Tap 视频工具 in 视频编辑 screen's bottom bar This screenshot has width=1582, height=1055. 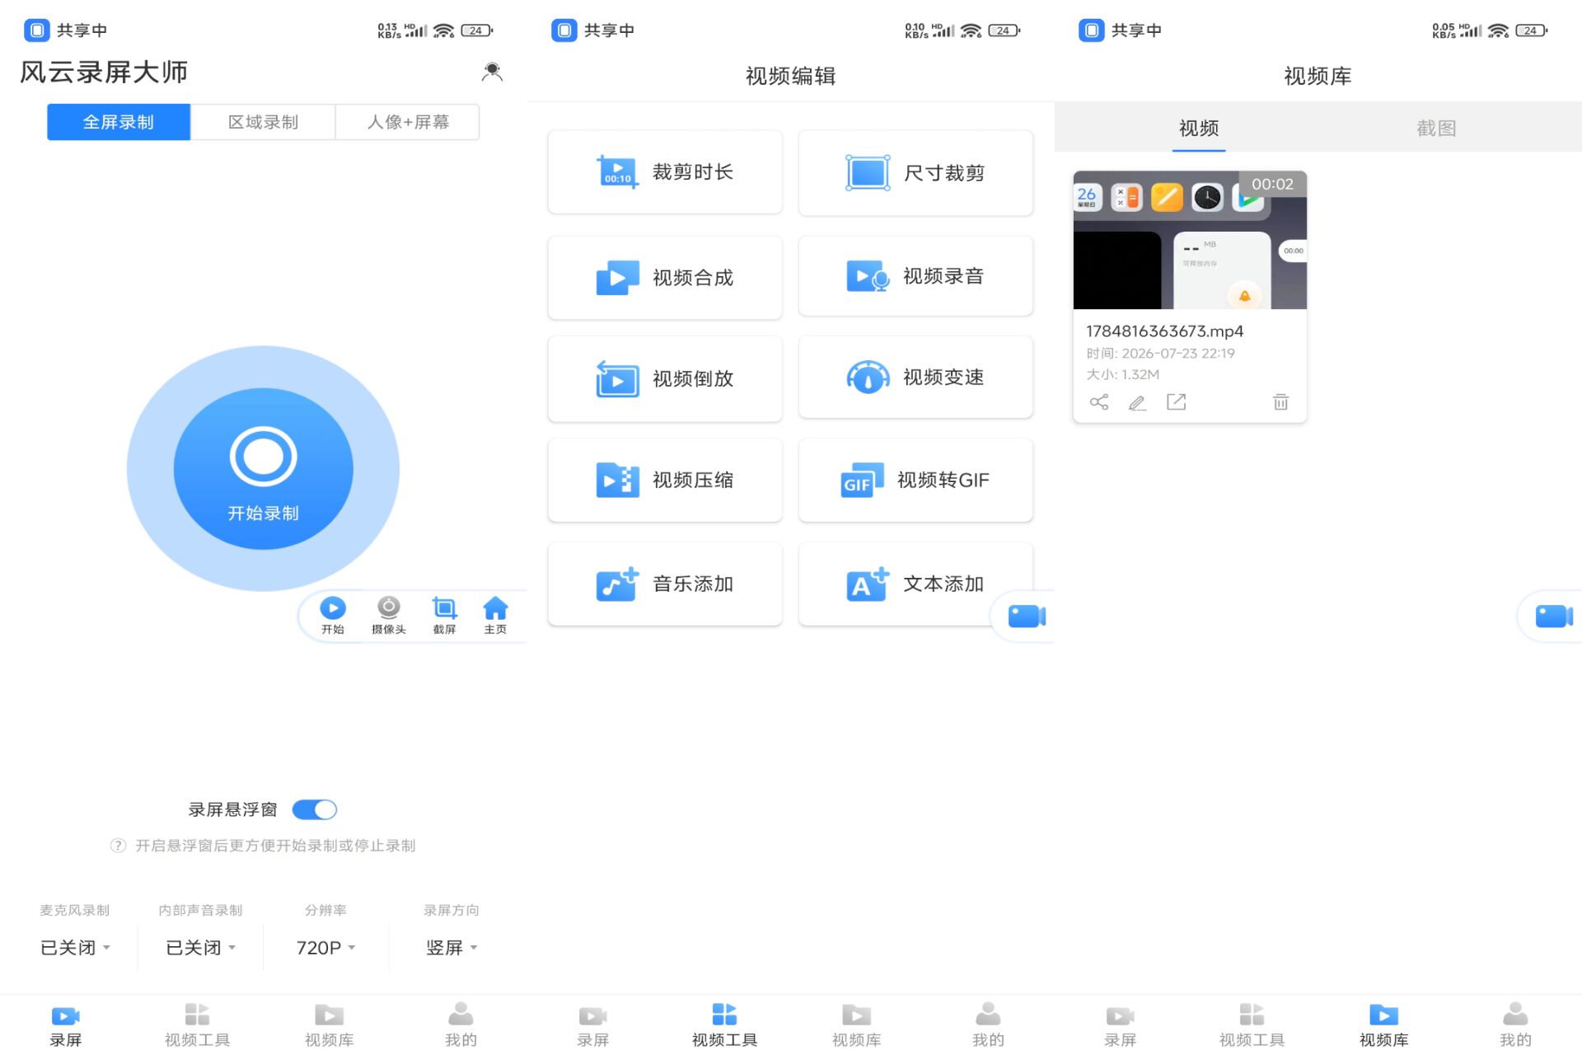click(725, 1025)
